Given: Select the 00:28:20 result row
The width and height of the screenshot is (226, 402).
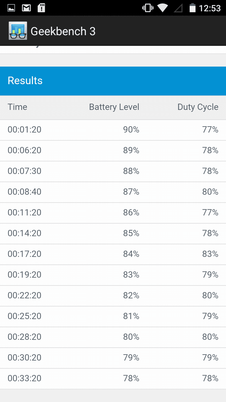Looking at the screenshot, I should (x=113, y=337).
